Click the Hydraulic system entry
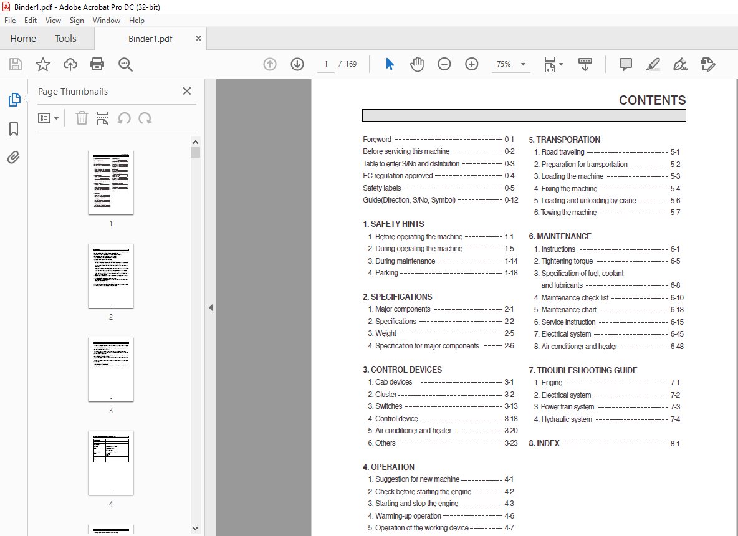 click(x=606, y=419)
